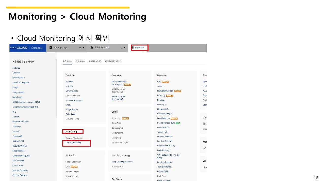Open Private DNS in Network

(162, 171)
